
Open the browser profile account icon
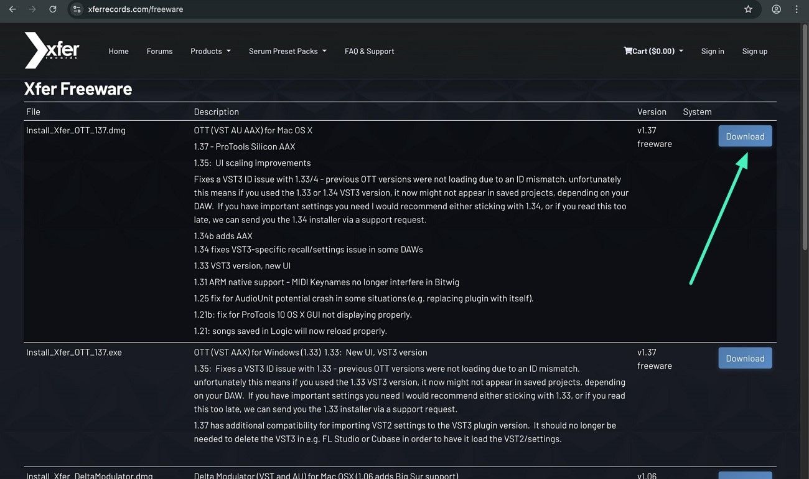point(775,9)
